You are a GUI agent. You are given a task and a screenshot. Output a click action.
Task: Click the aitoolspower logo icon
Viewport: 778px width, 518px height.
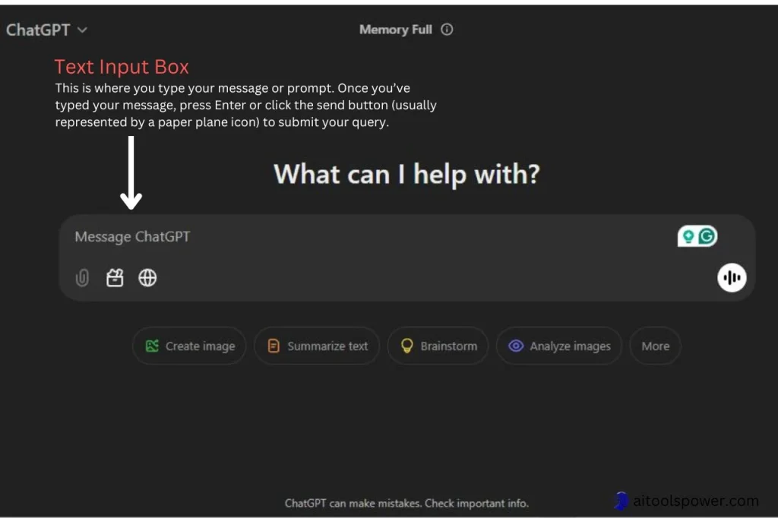[621, 501]
